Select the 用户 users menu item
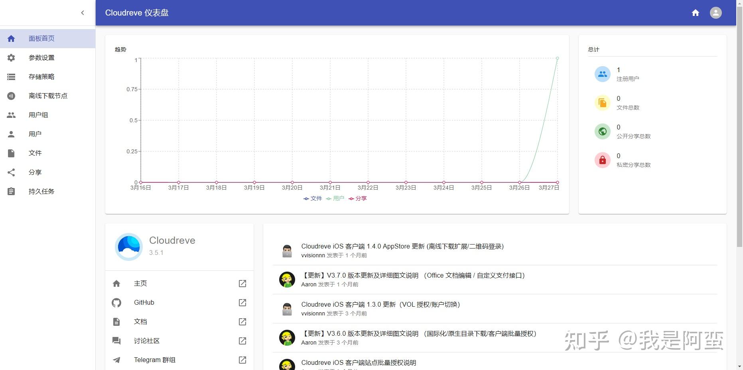This screenshot has width=743, height=370. [35, 133]
